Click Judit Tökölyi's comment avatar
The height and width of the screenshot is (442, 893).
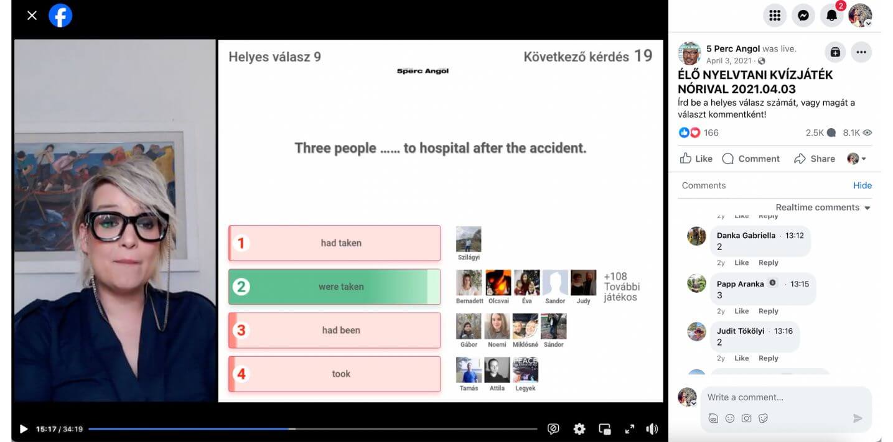pos(696,331)
